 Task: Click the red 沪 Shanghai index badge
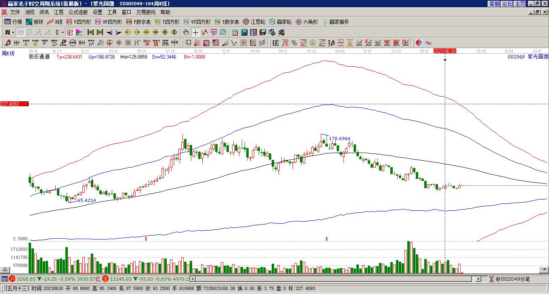click(x=12, y=279)
